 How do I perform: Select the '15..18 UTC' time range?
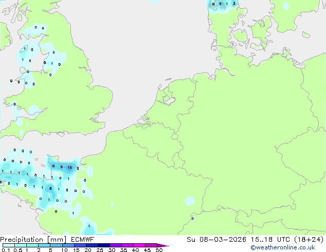click(270, 240)
